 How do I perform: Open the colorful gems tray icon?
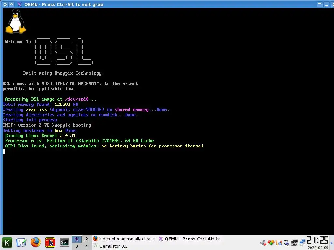[271, 243]
